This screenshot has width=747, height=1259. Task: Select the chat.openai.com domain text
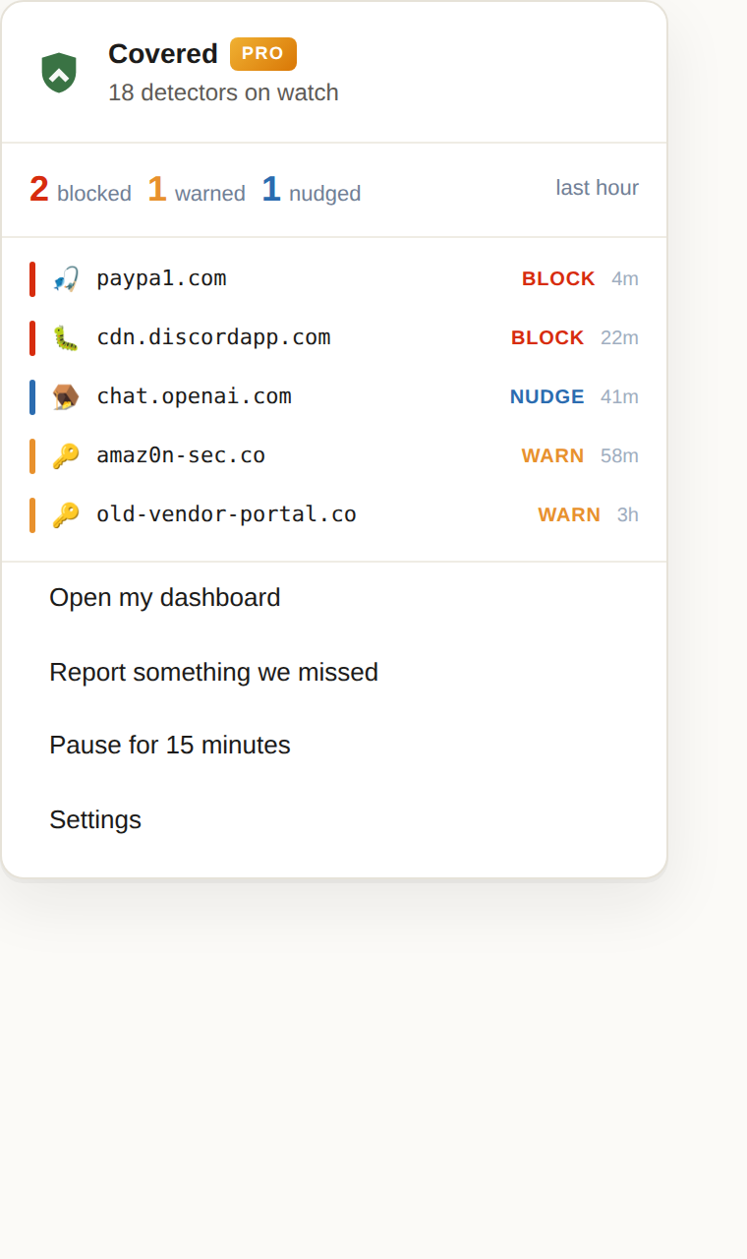tap(194, 396)
